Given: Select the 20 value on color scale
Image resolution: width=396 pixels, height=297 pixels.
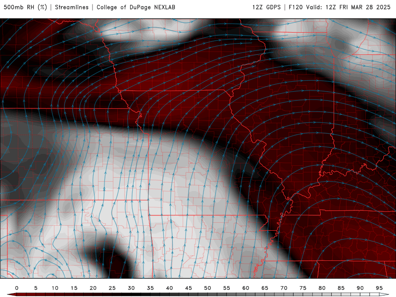Looking at the screenshot, I should click(93, 288).
